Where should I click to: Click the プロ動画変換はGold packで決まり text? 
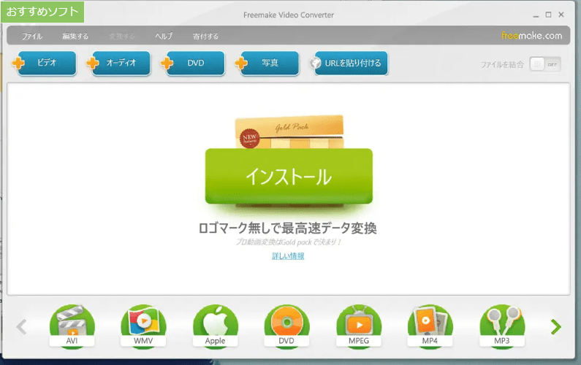(288, 242)
